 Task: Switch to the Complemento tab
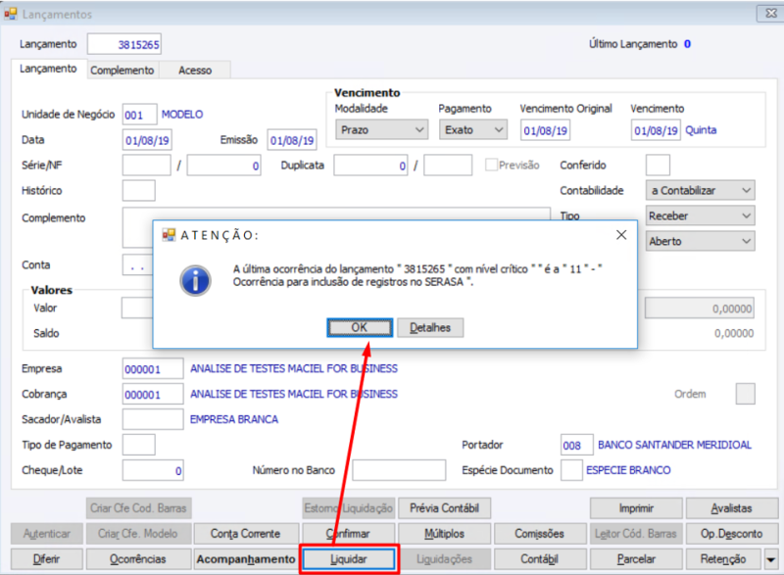(122, 71)
